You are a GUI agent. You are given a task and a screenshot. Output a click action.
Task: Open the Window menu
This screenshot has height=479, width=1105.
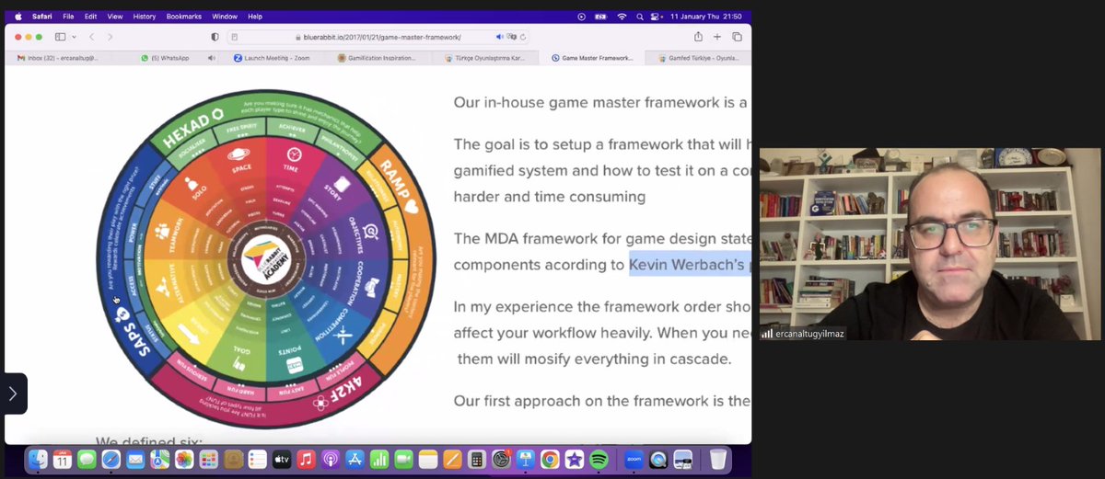click(x=225, y=16)
